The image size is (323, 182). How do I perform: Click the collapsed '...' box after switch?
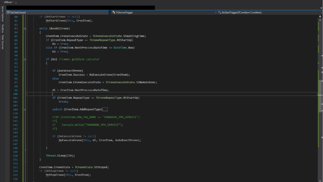(105, 109)
